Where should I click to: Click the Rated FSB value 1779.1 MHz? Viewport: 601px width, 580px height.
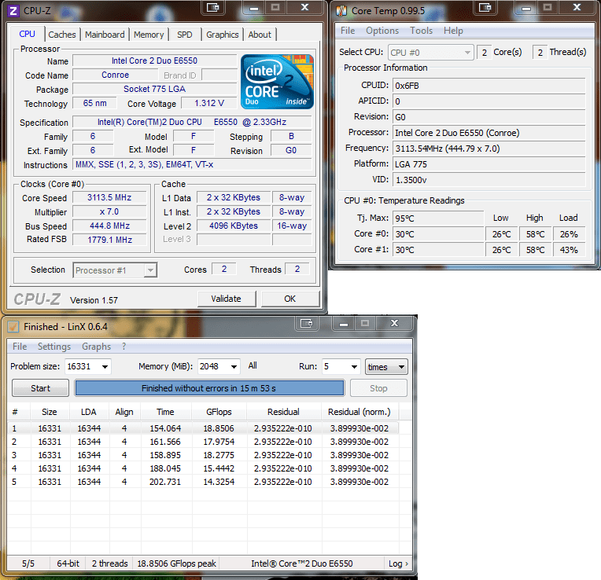coord(109,240)
